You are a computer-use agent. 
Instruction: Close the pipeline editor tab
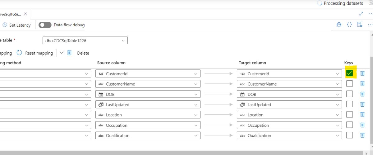(25, 14)
